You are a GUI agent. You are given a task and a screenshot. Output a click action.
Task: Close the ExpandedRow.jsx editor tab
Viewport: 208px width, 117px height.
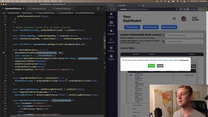pos(23,8)
